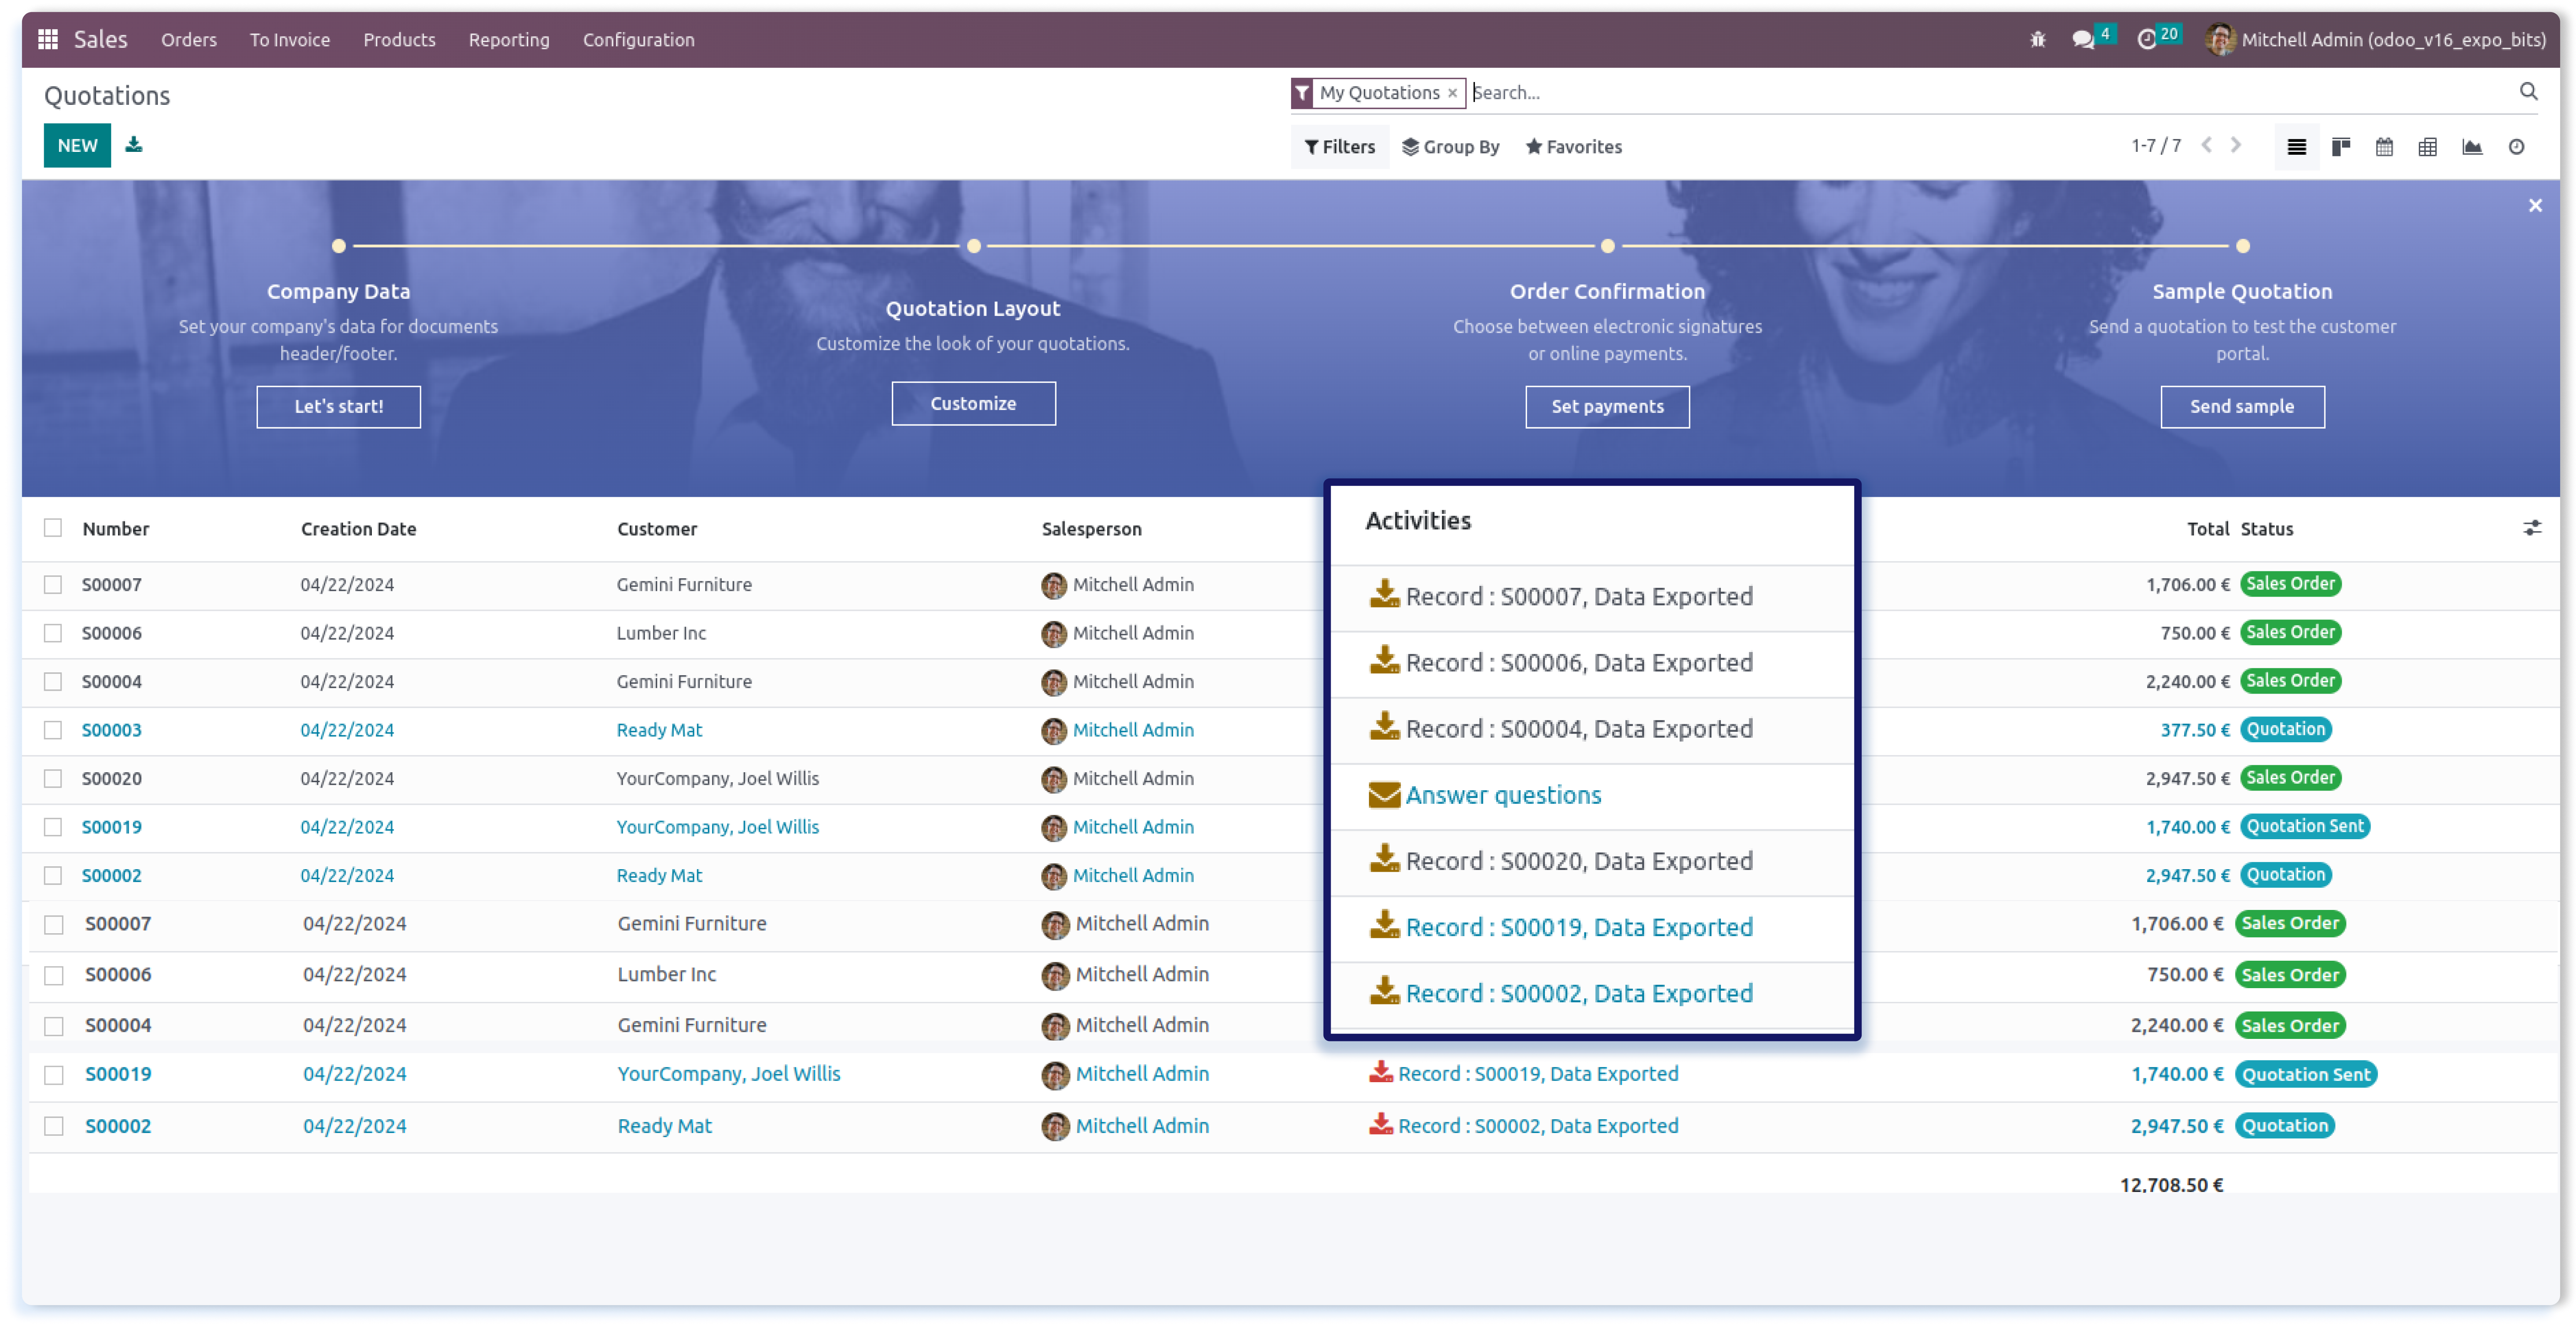
Task: Open the apps grid home menu
Action: click(47, 39)
